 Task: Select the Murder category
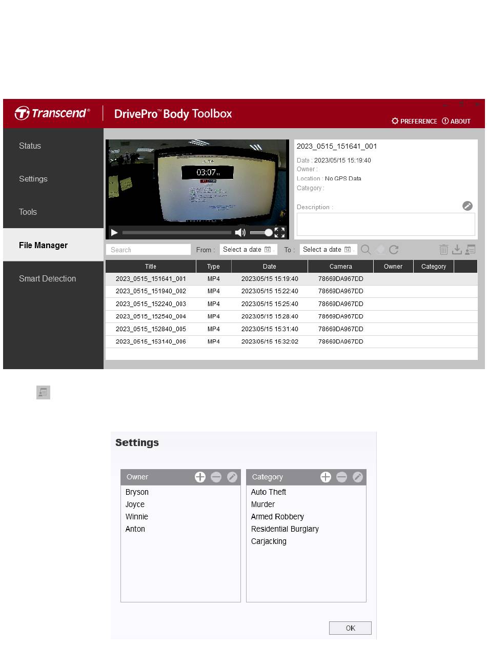coord(263,504)
